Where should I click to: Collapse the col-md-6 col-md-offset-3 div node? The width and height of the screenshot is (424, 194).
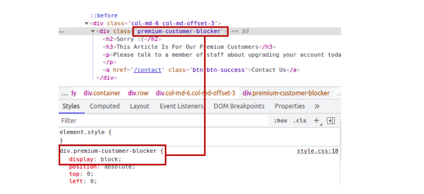point(87,24)
